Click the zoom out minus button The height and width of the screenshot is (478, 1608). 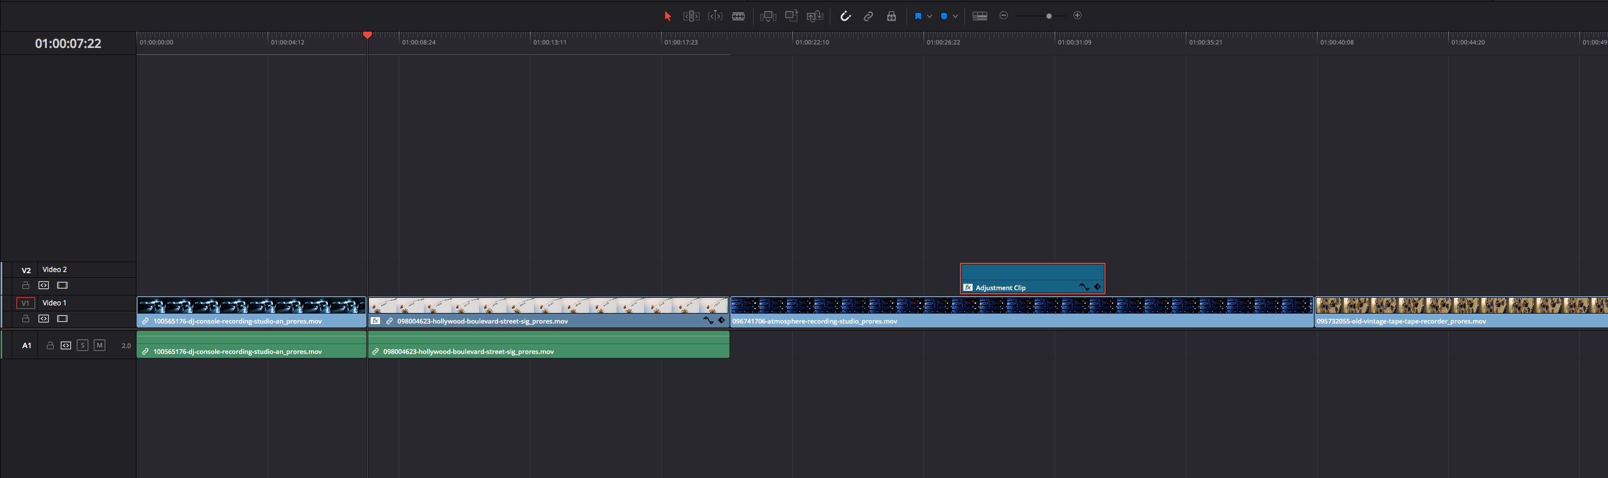click(1004, 16)
